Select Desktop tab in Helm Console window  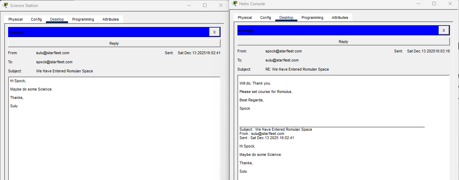click(x=286, y=17)
